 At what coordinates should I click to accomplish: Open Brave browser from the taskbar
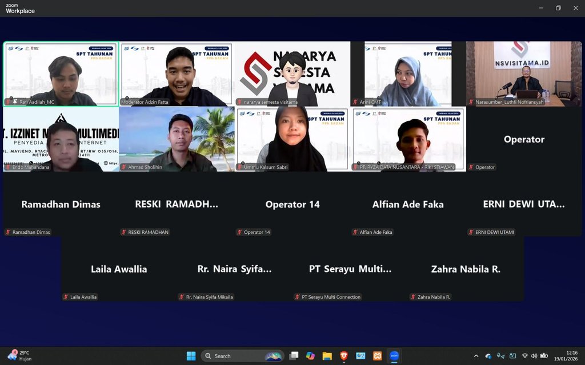pyautogui.click(x=344, y=356)
